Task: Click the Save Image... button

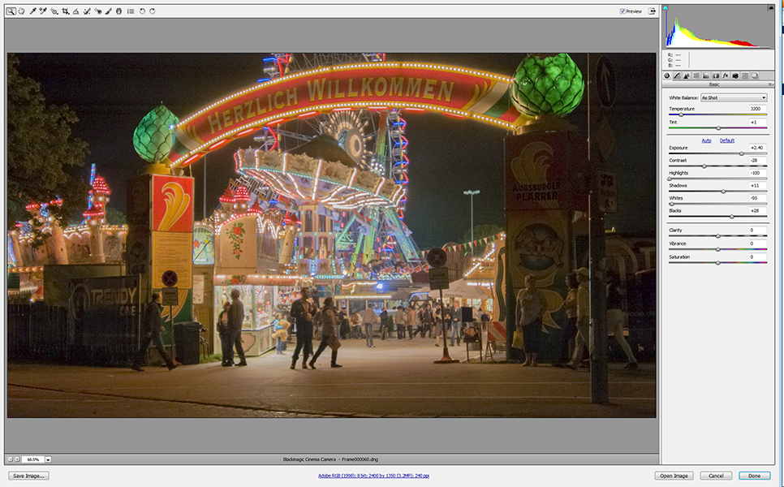Action: point(28,476)
